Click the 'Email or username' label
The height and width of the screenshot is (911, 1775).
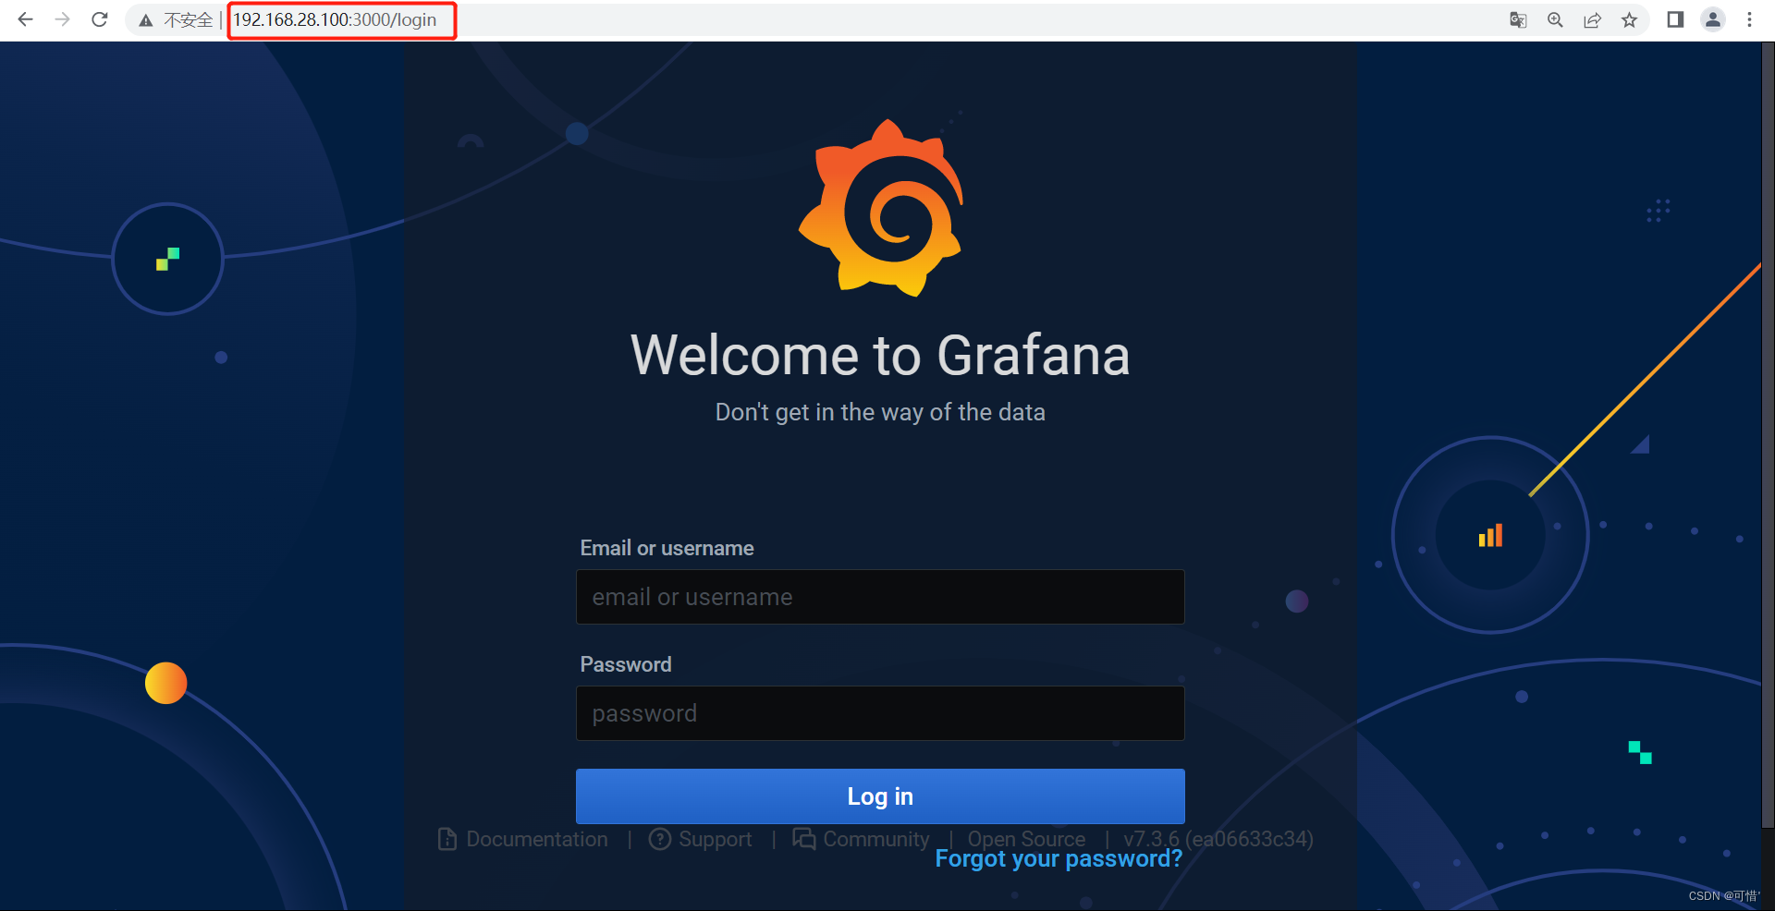pyautogui.click(x=667, y=548)
